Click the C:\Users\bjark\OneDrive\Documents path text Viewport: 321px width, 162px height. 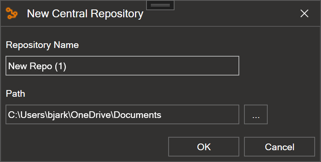point(84,115)
